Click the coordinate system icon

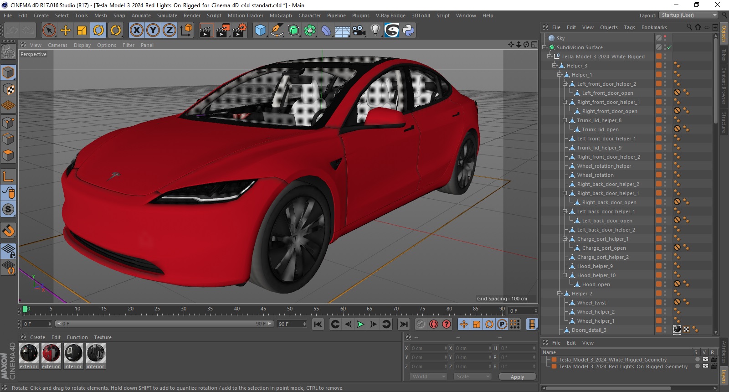coord(186,31)
